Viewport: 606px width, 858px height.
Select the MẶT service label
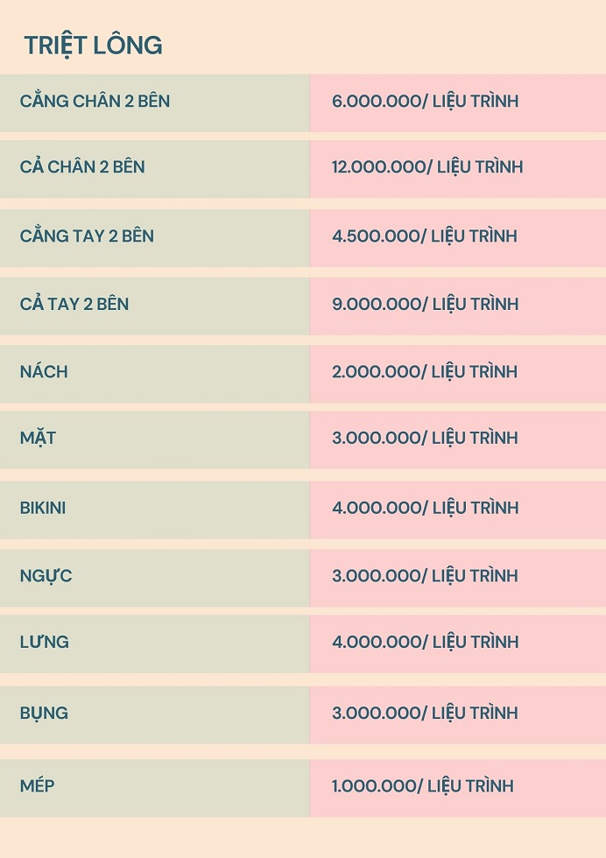click(38, 438)
